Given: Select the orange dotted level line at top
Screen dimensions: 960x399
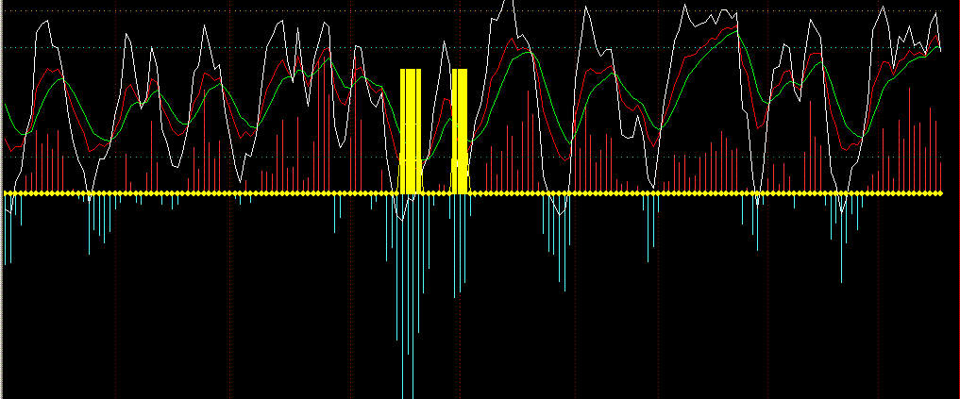Looking at the screenshot, I should 473,11.
